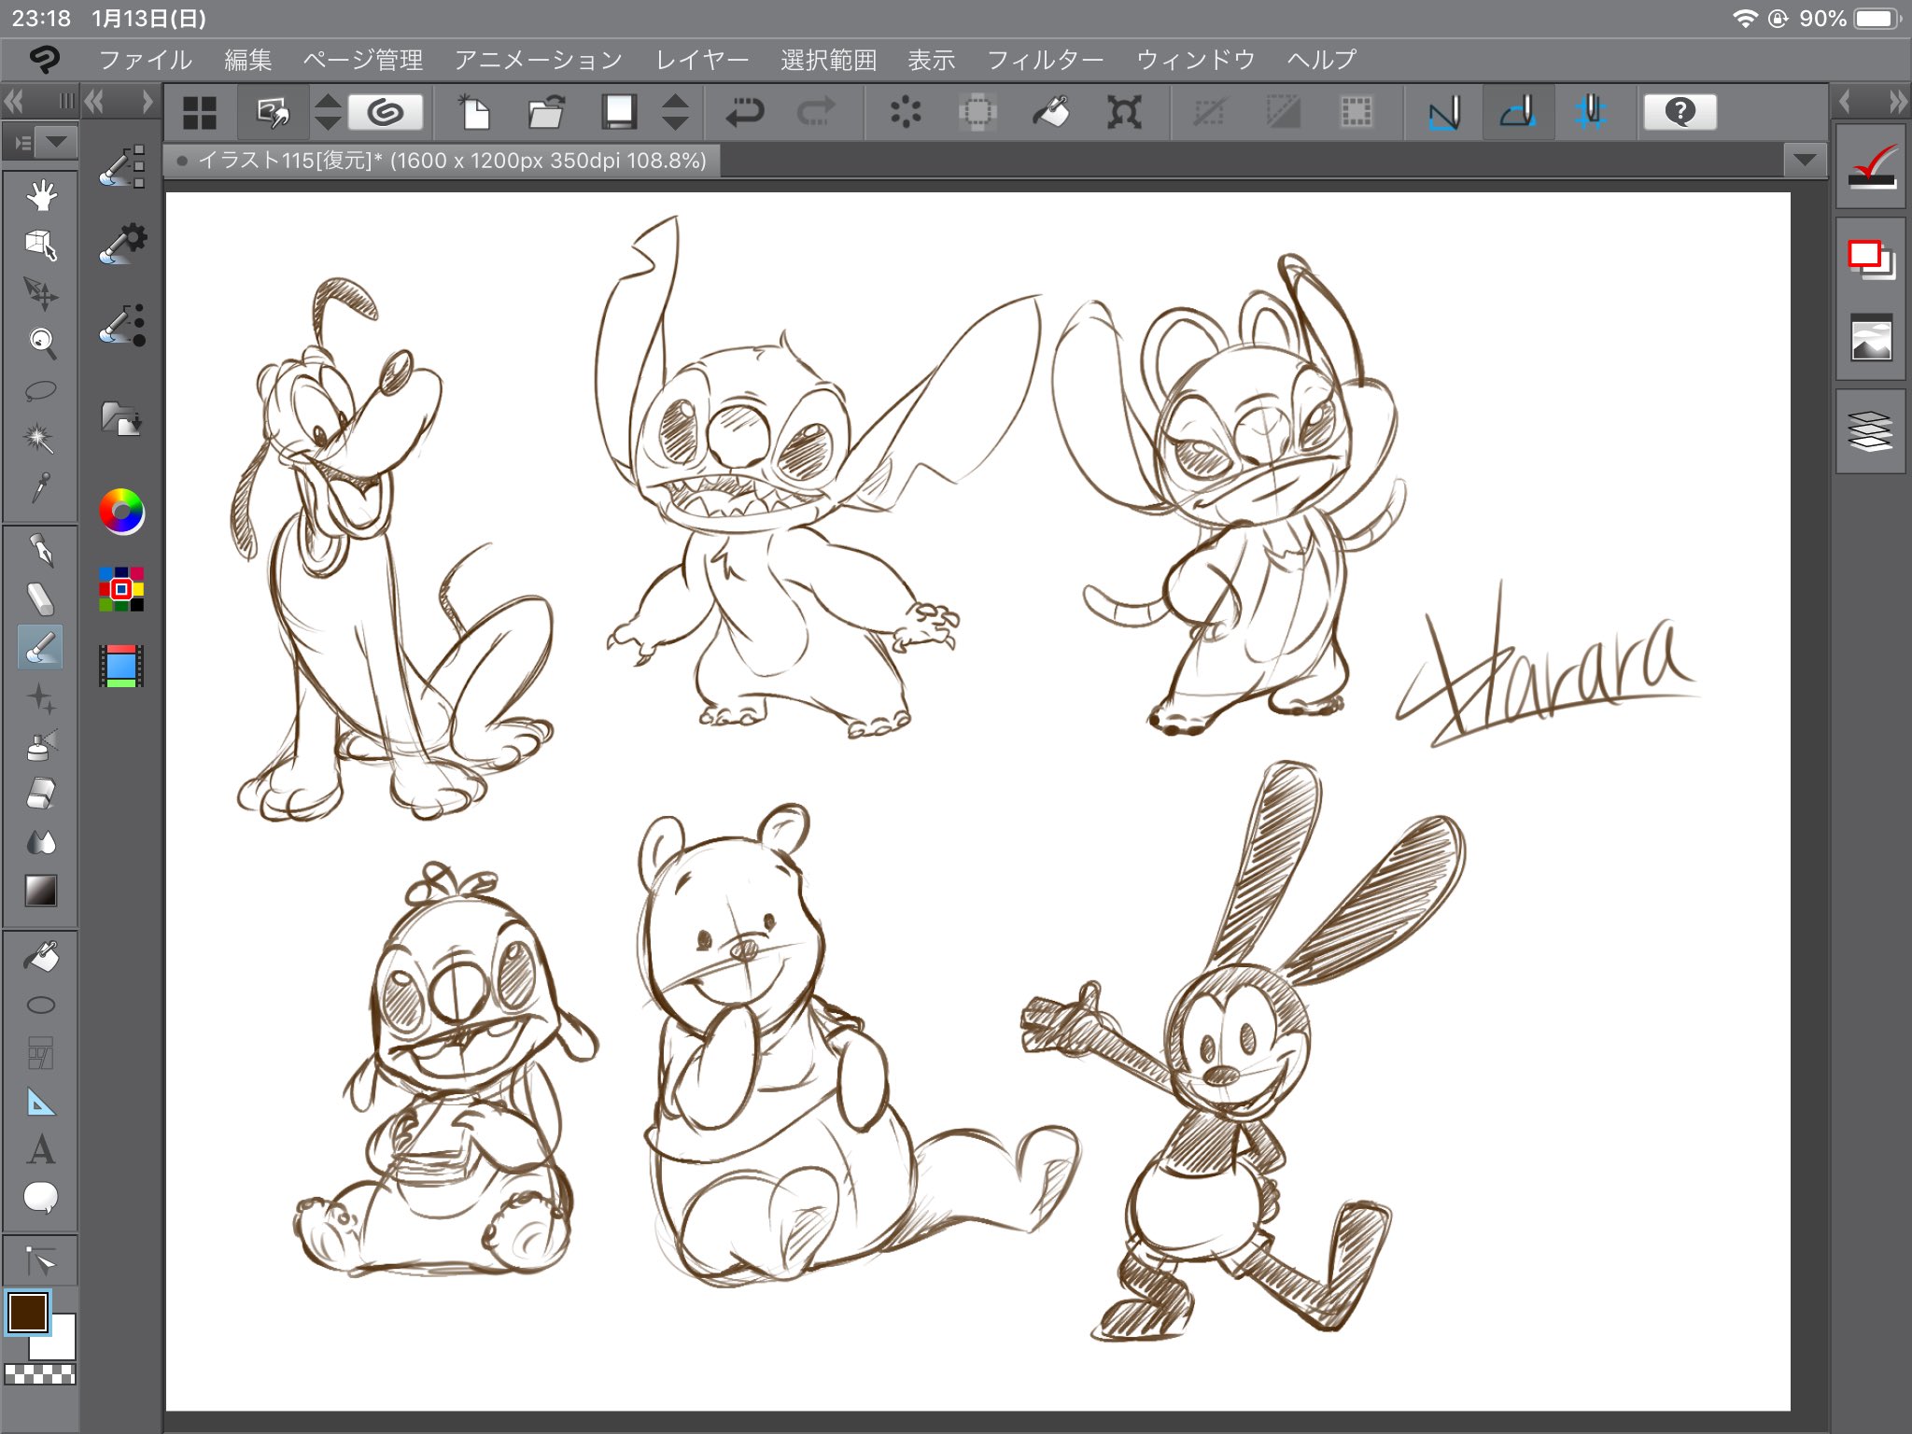Open the レイヤー menu
Image resolution: width=1912 pixels, height=1434 pixels.
702,60
